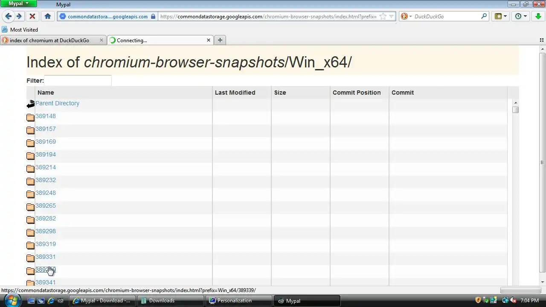The width and height of the screenshot is (546, 307).
Task: Click the page's vertical scrollbar thumb
Action: pos(542,162)
